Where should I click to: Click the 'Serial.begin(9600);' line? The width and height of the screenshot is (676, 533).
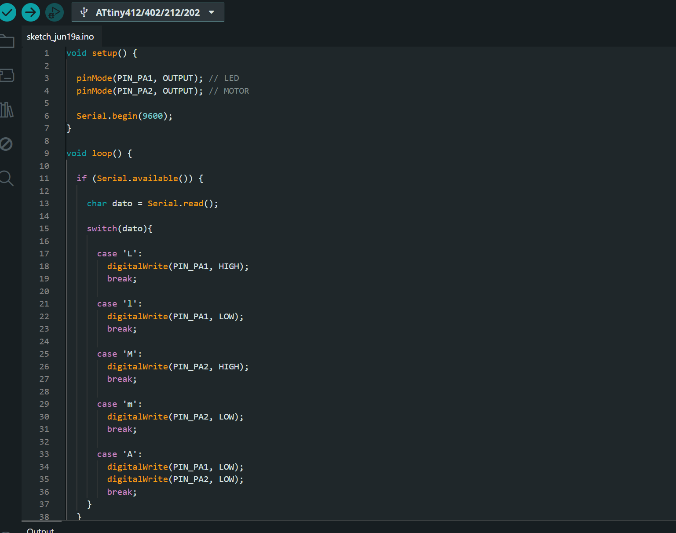pyautogui.click(x=124, y=116)
